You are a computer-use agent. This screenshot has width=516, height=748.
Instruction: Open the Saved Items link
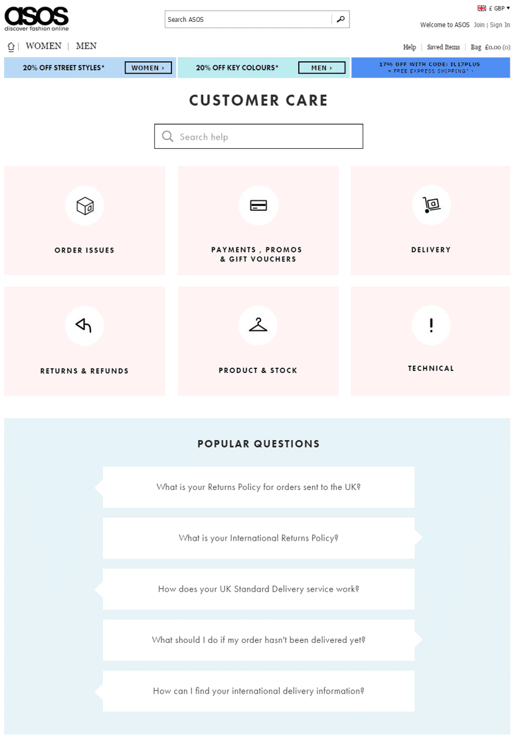(x=443, y=47)
